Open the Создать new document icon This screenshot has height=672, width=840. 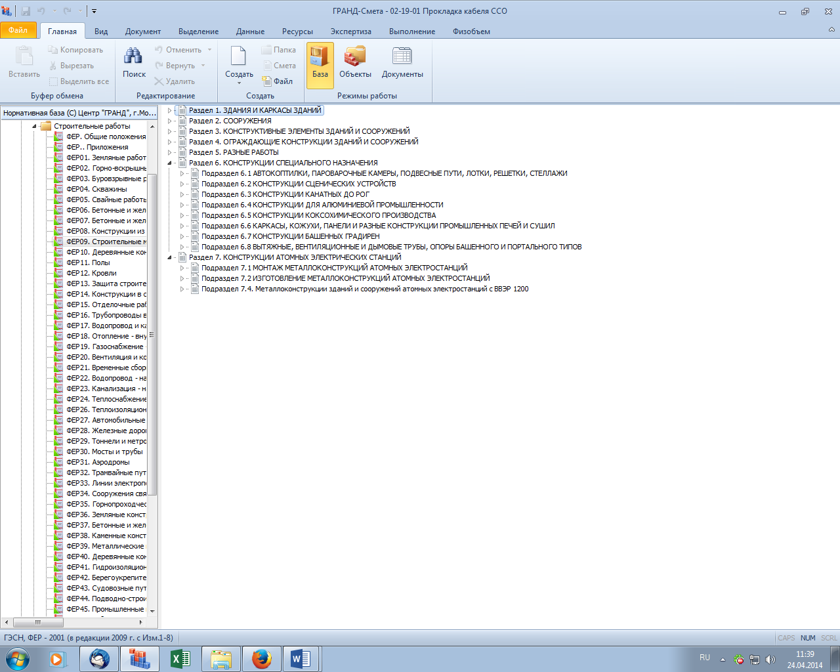click(238, 58)
